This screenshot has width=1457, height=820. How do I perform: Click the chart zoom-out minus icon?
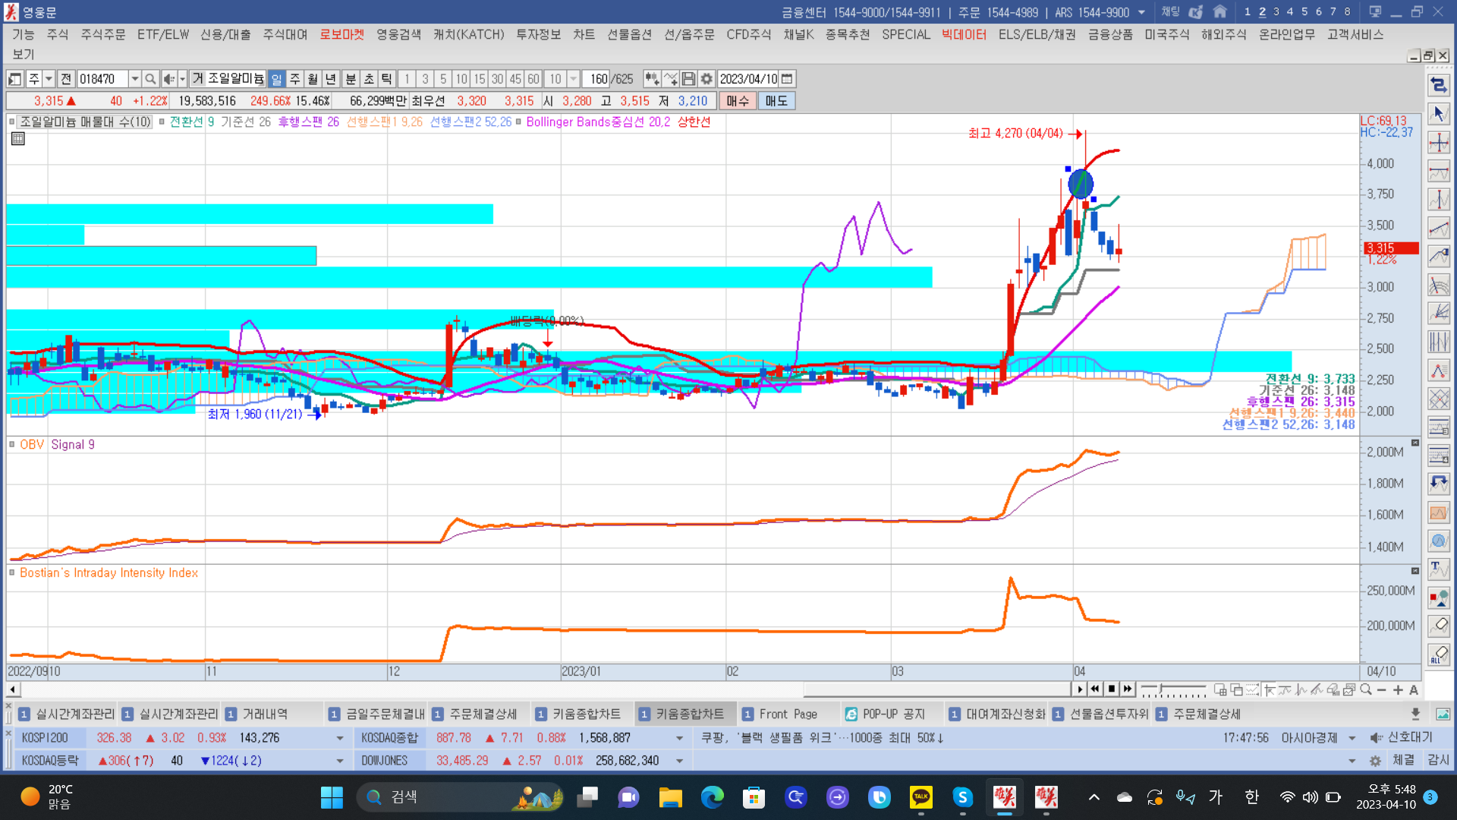[1382, 689]
